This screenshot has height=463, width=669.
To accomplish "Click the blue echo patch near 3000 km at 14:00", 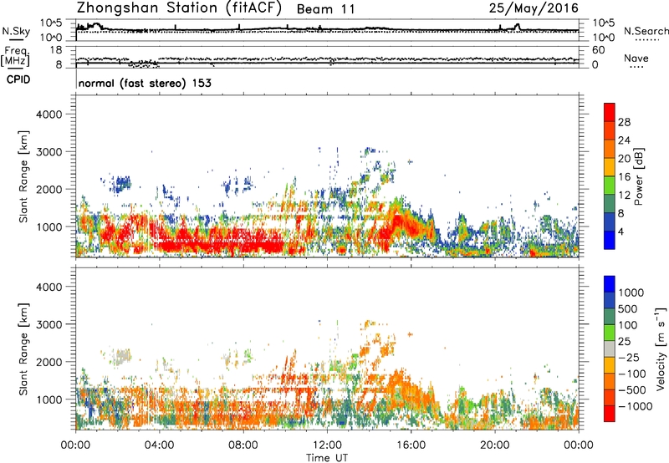I will coord(369,150).
